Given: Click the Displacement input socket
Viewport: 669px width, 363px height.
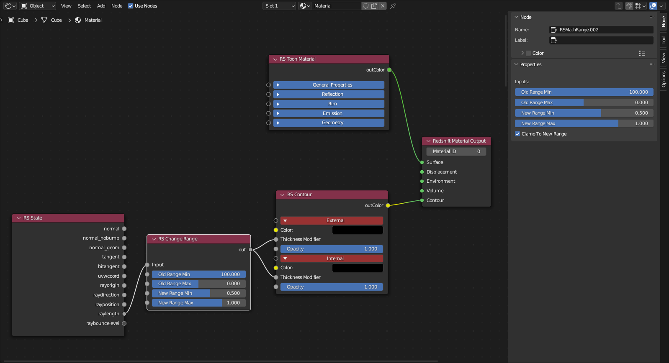Looking at the screenshot, I should click(422, 172).
